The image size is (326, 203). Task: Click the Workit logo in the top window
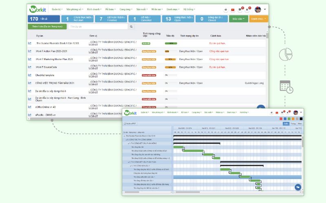[x=39, y=9]
